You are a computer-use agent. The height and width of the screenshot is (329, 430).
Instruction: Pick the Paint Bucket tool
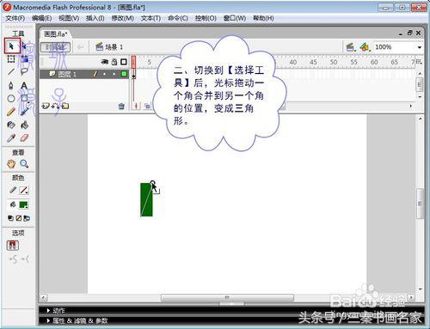24,125
